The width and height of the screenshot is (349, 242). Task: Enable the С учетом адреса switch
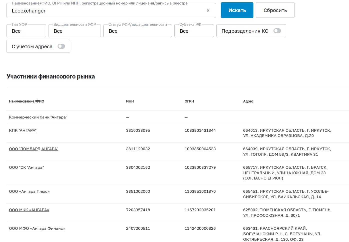pos(61,46)
